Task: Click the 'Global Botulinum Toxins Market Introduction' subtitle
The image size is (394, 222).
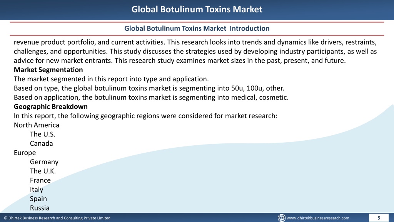Action: [197, 29]
